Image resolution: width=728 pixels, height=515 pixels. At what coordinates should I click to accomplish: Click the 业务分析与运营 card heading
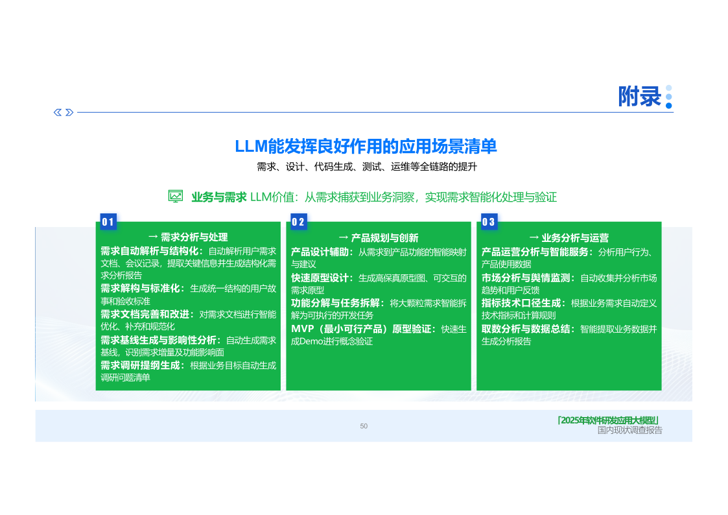(x=575, y=238)
